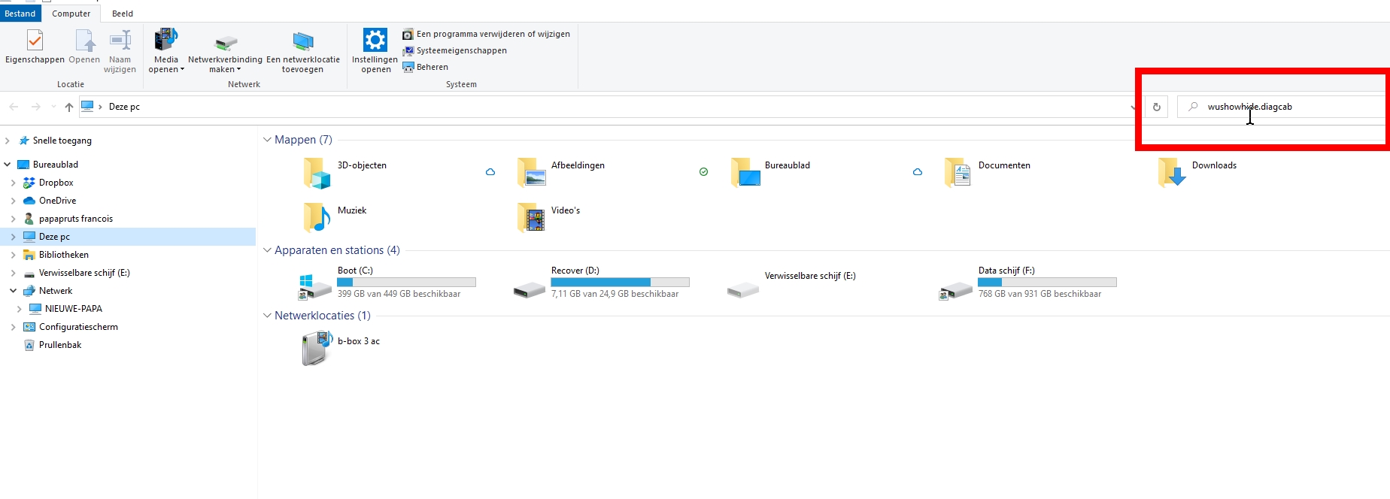The height and width of the screenshot is (499, 1390).
Task: Open the Bestand menu tab
Action: point(20,14)
